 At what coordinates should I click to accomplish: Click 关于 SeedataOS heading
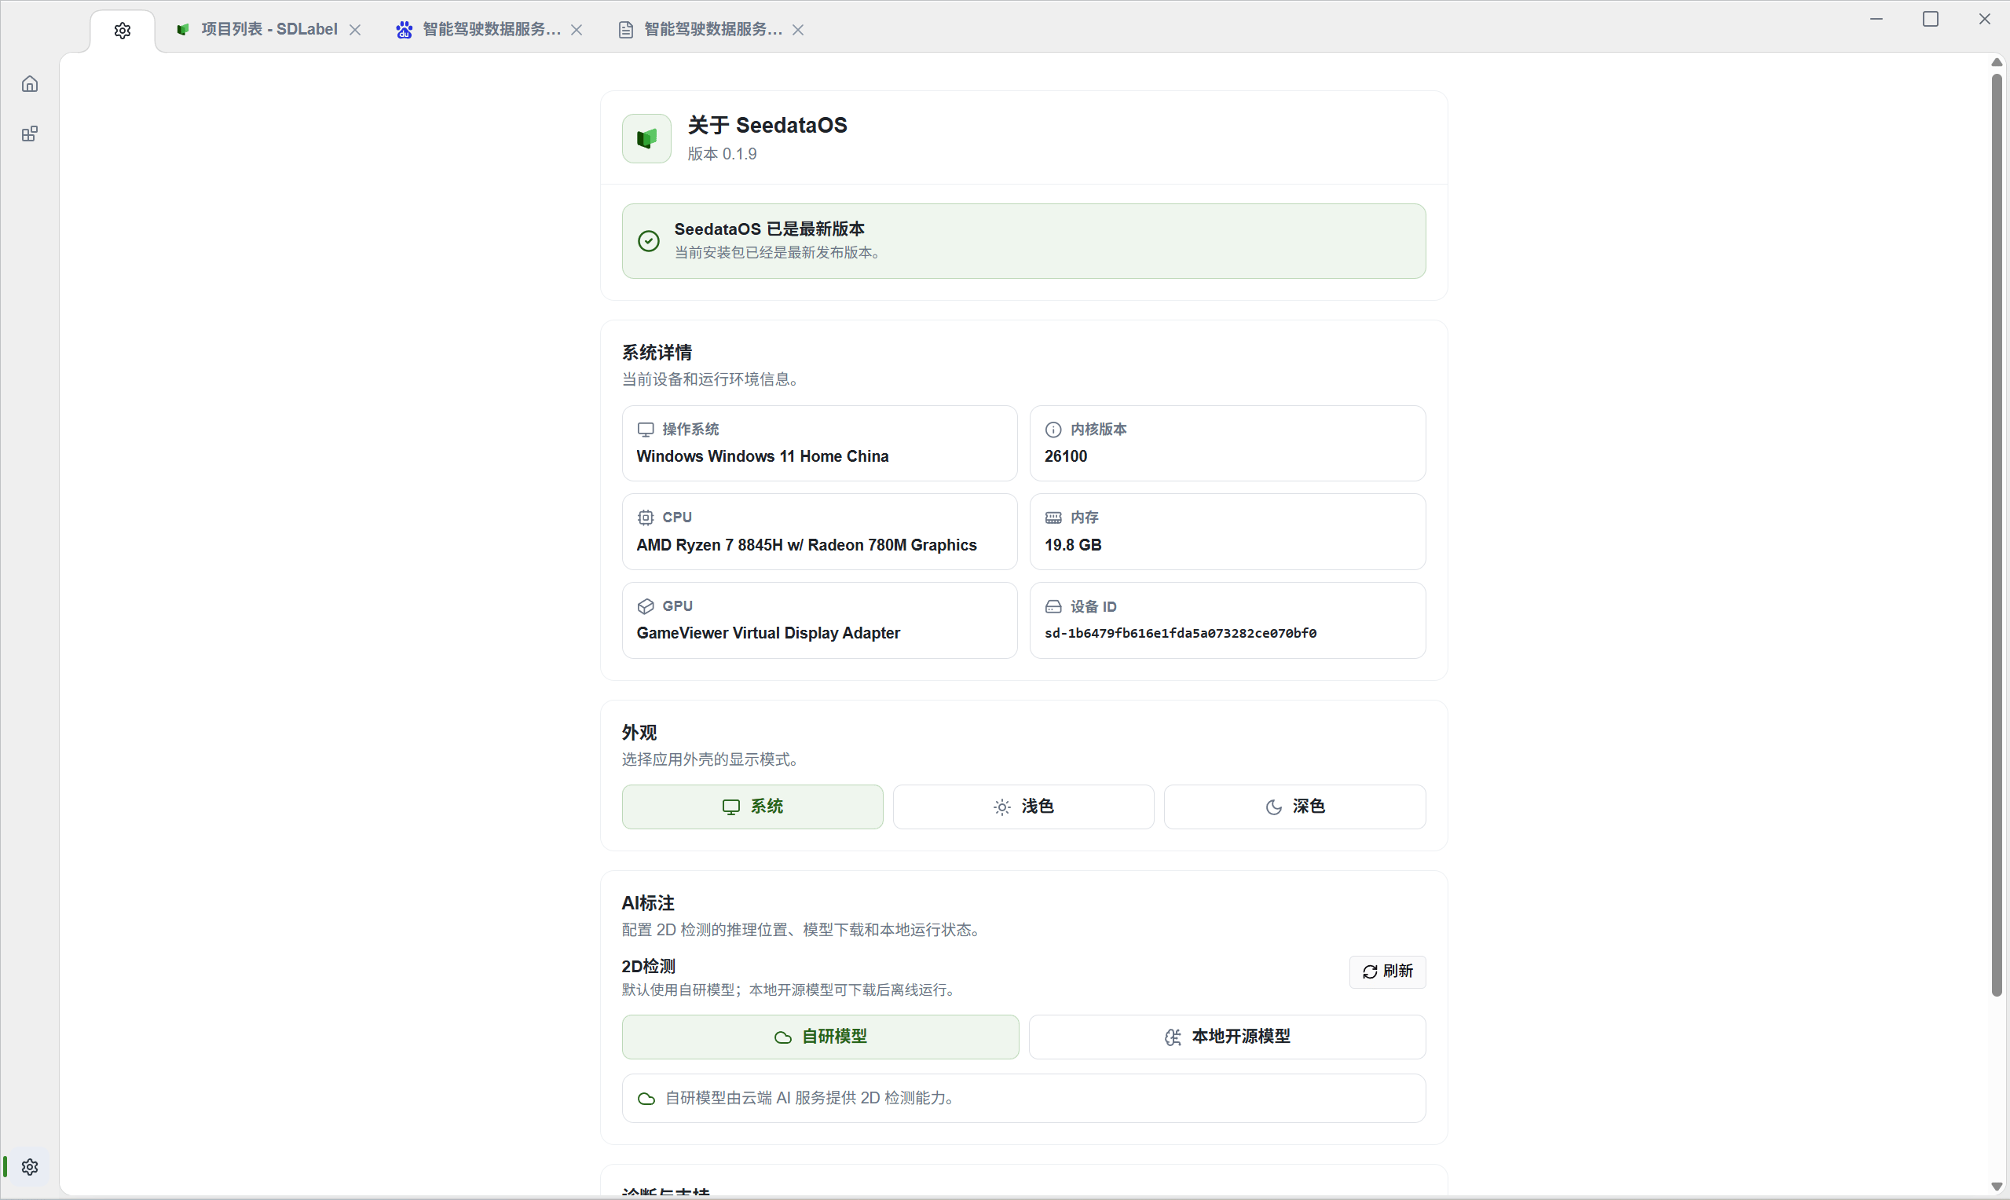767,126
